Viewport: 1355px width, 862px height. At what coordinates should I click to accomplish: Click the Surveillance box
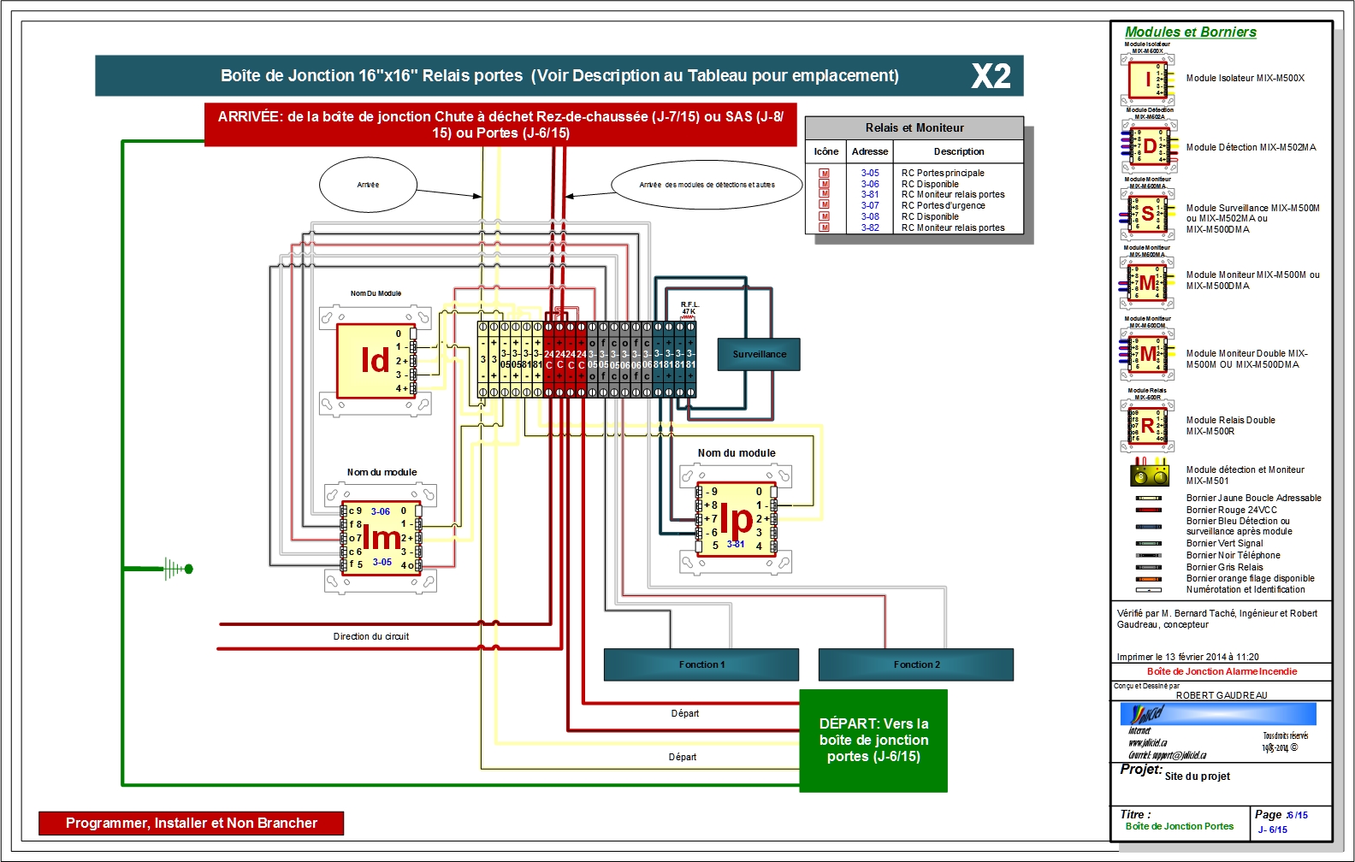(x=759, y=354)
